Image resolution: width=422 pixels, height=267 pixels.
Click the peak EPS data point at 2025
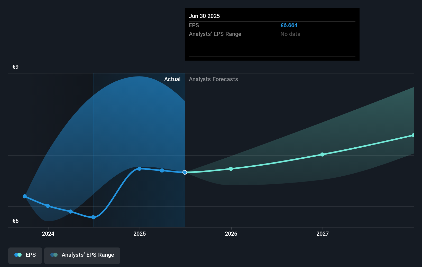pos(139,169)
